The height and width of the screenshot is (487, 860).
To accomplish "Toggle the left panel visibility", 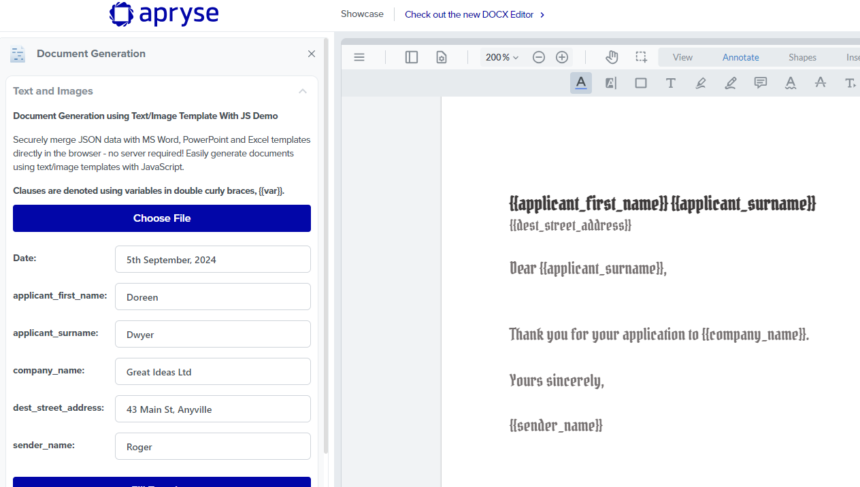I will [x=411, y=57].
